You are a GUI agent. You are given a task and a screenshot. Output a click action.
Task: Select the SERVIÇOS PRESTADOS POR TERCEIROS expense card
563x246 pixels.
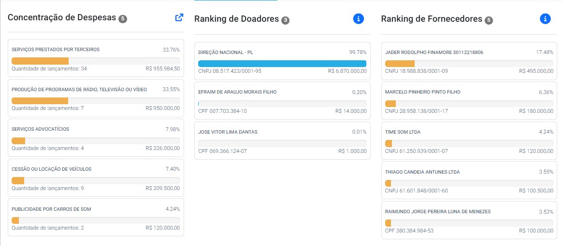(x=96, y=58)
